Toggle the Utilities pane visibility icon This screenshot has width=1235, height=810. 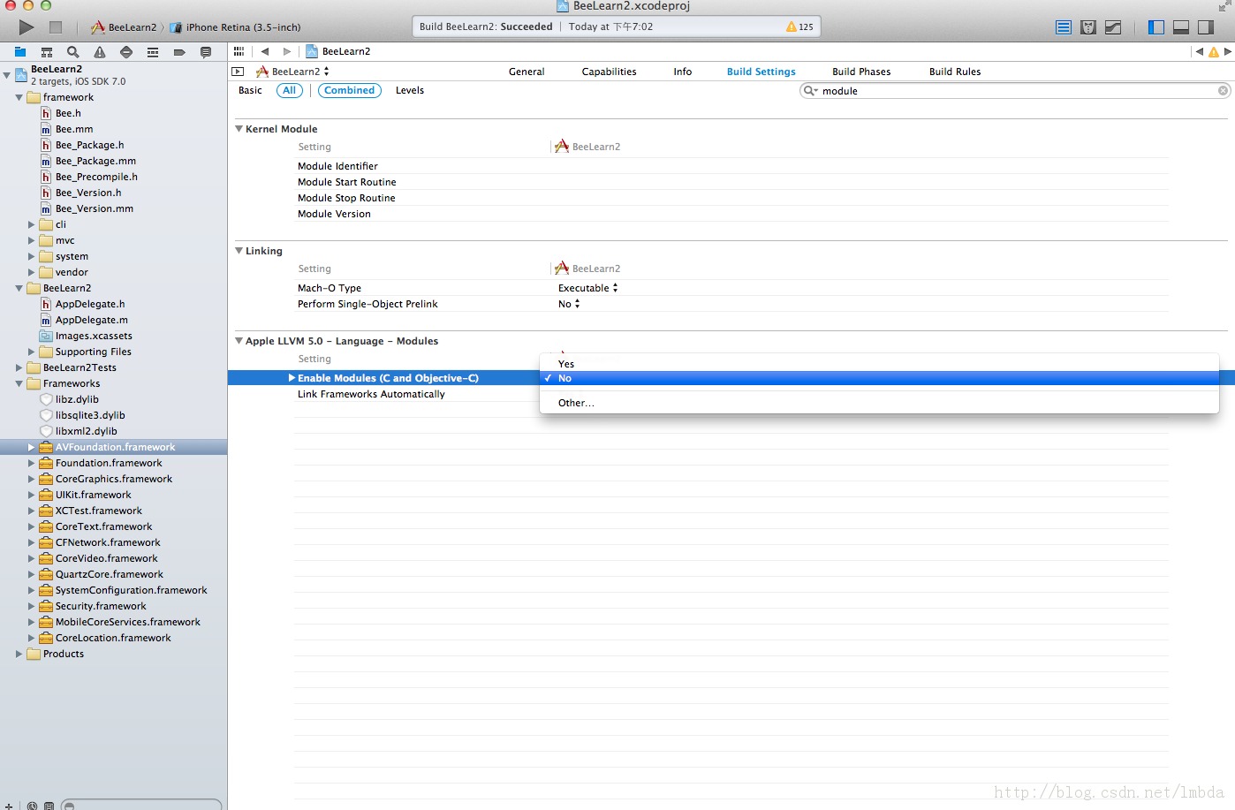pyautogui.click(x=1206, y=27)
